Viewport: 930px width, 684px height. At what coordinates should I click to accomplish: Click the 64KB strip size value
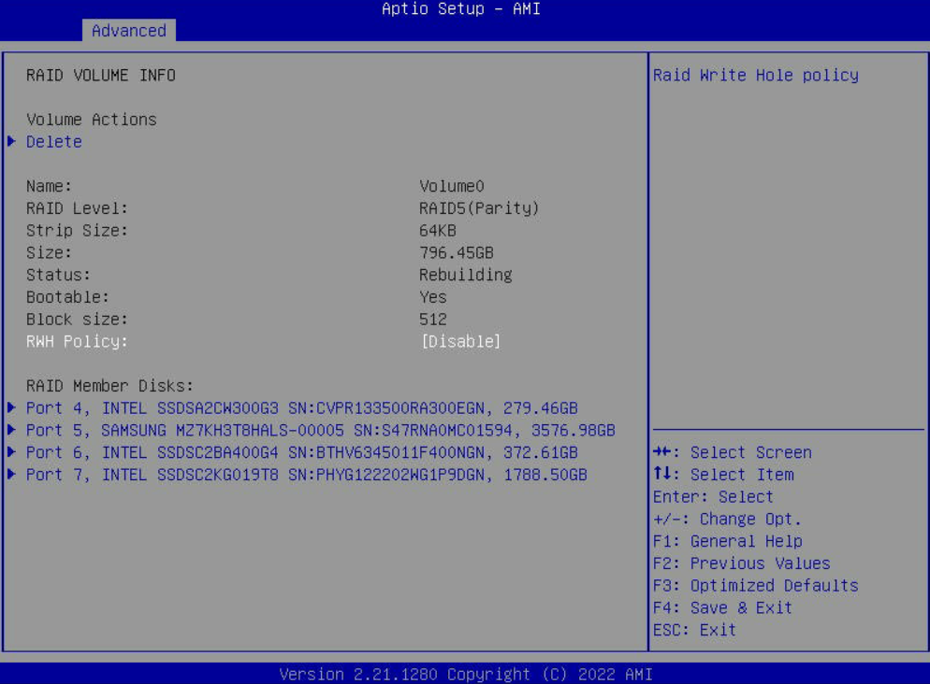438,231
